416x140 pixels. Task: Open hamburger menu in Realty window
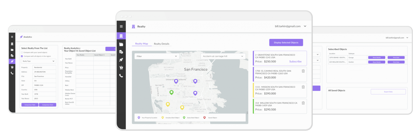tap(121, 26)
